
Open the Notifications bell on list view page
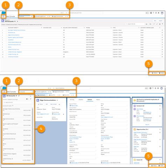[159, 13]
